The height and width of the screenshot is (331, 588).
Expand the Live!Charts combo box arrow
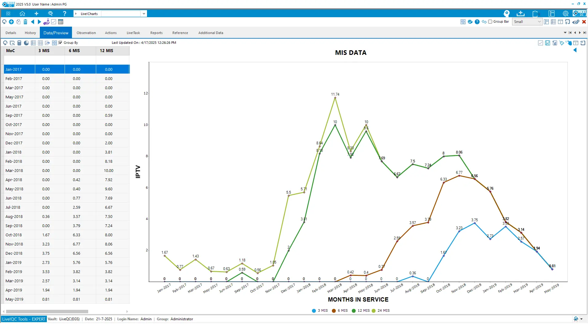(144, 13)
